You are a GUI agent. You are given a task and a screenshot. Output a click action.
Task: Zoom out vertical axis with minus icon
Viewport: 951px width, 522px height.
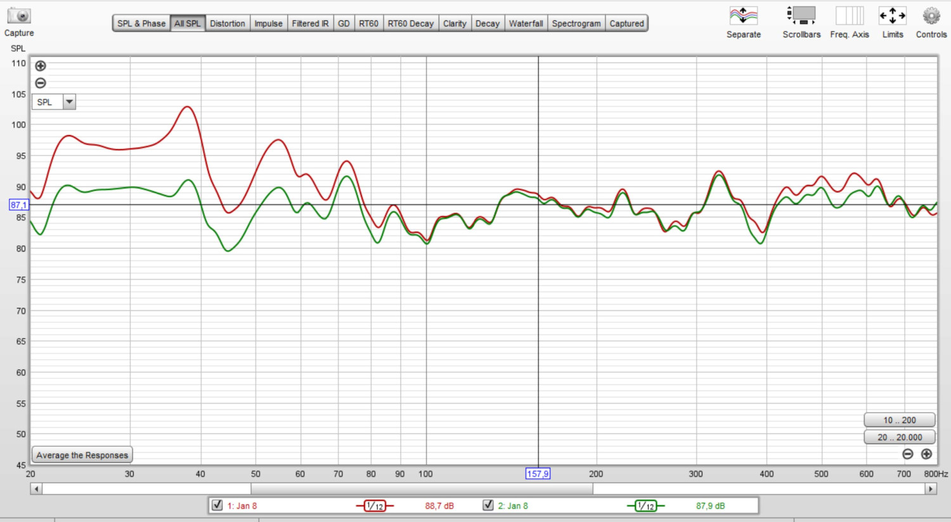point(41,83)
